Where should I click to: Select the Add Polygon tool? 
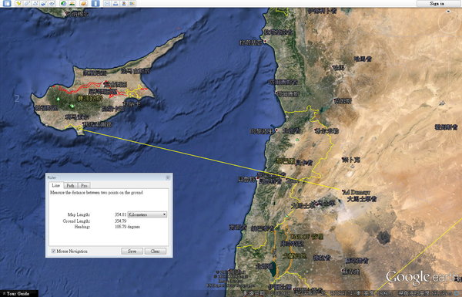pos(27,4)
